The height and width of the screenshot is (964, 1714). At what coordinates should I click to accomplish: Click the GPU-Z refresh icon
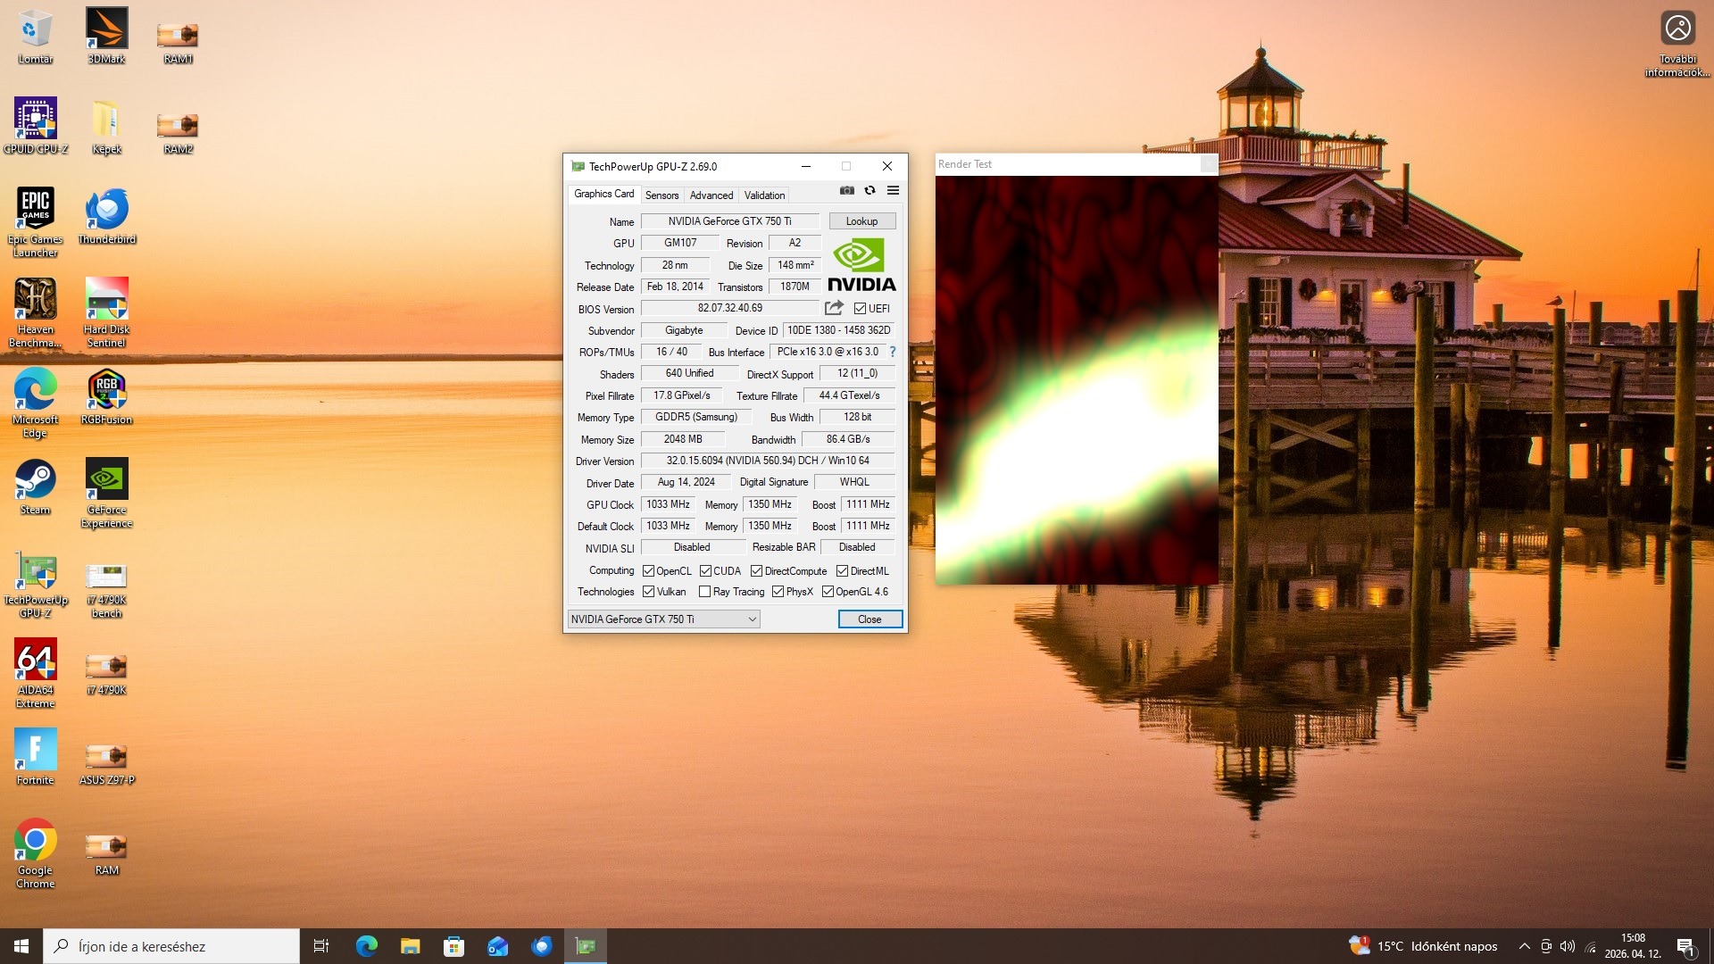[x=869, y=190]
